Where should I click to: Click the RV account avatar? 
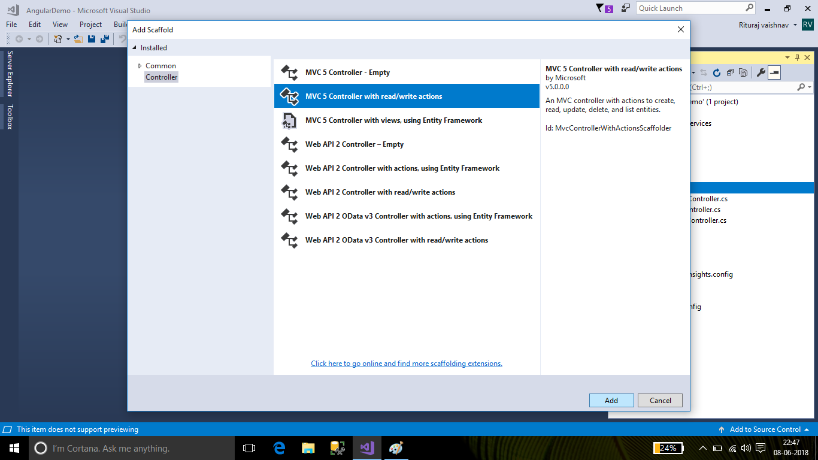click(807, 25)
